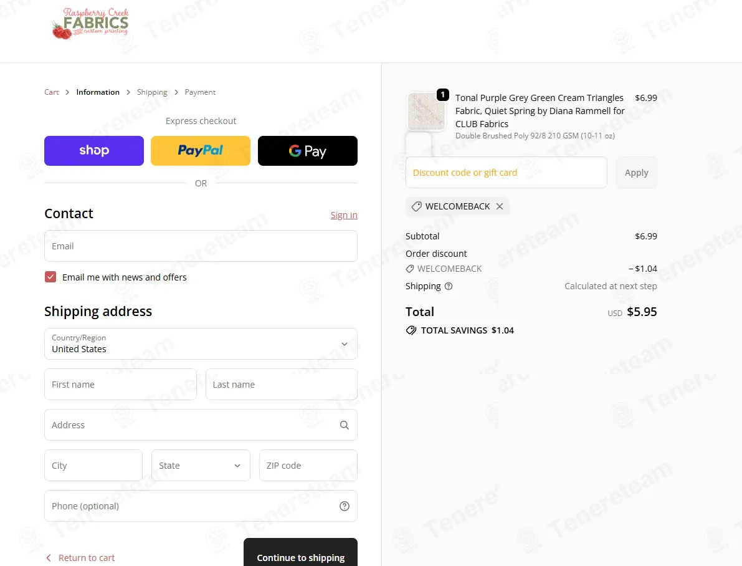
Task: Click the Double Brushed Poly variant text
Action: point(535,136)
